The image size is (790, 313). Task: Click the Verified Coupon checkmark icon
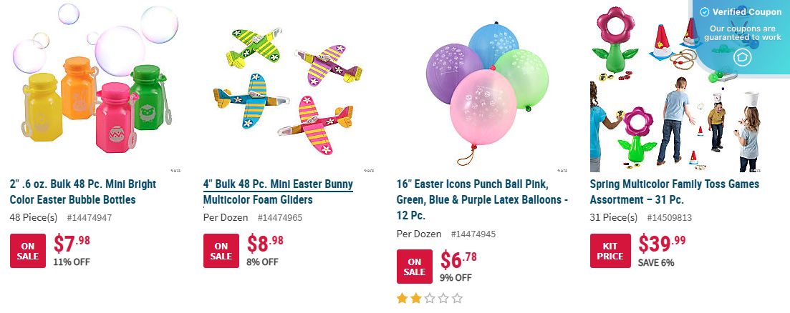point(705,12)
